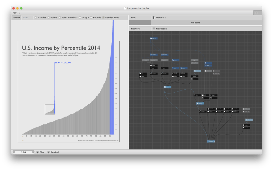Step the frame forward with the right arrow
273x170 pixels.
[33, 152]
